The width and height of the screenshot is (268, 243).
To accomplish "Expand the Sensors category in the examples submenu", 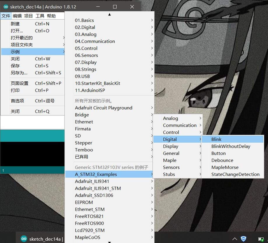I will point(171,167).
